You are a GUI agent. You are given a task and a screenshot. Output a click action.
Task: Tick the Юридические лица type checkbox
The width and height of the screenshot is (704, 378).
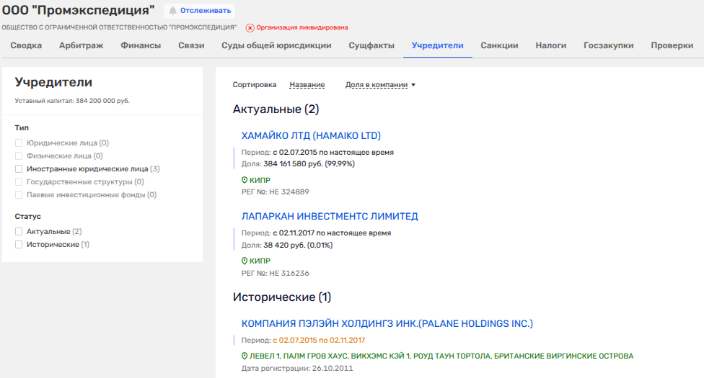[19, 143]
